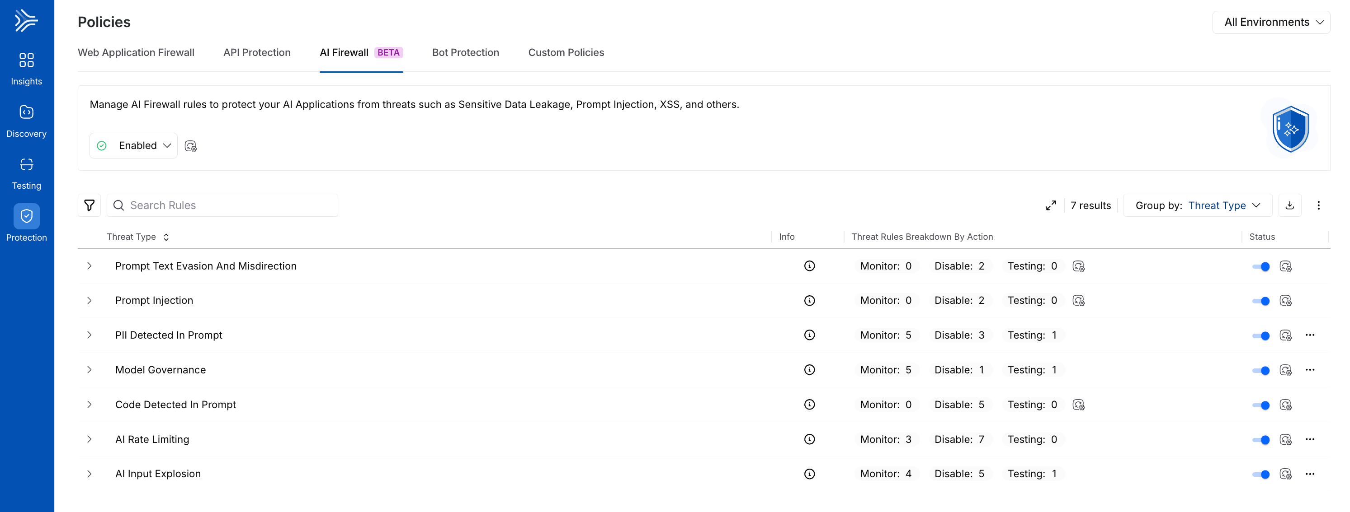The image size is (1350, 512).
Task: Open the Group by Threat Type dropdown
Action: tap(1198, 205)
